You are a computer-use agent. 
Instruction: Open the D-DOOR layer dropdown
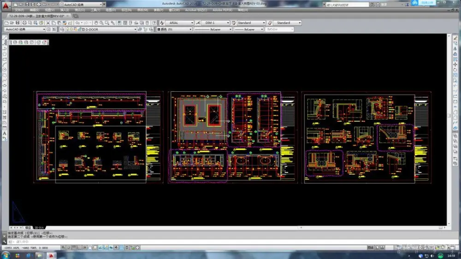110,29
